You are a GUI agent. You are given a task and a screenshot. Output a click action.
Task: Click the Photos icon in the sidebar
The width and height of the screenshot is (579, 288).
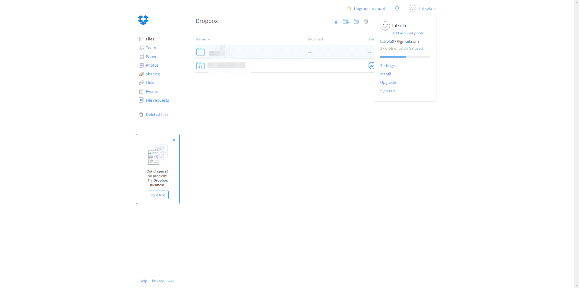click(141, 65)
